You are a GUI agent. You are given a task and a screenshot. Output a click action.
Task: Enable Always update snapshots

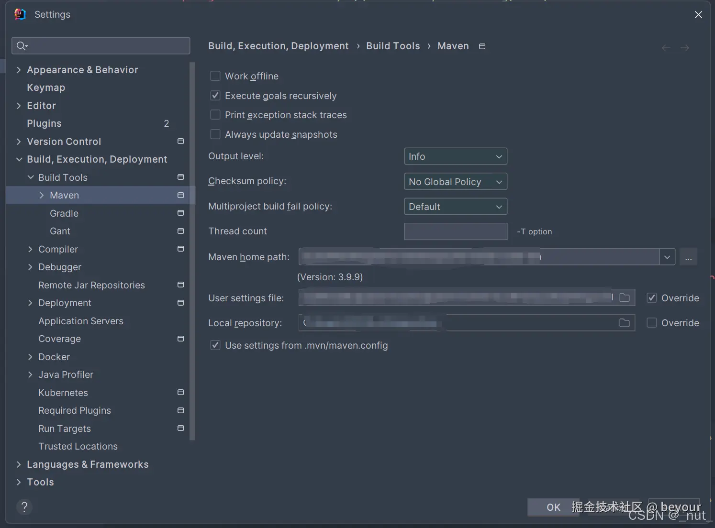pos(215,134)
